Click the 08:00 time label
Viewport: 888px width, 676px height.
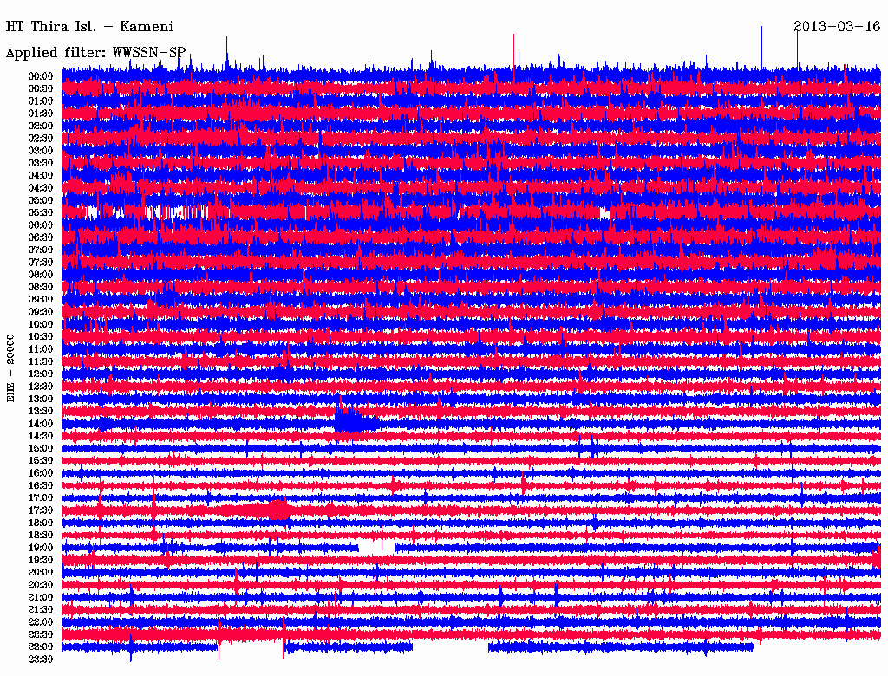(41, 275)
